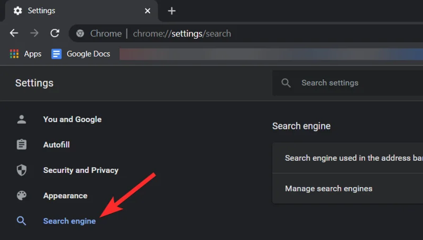Close the Settings tab

(148, 11)
